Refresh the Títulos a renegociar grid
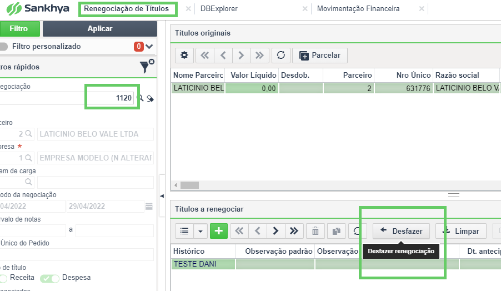 pos(357,231)
